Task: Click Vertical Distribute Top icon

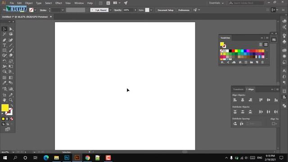Action: pyautogui.click(x=235, y=112)
